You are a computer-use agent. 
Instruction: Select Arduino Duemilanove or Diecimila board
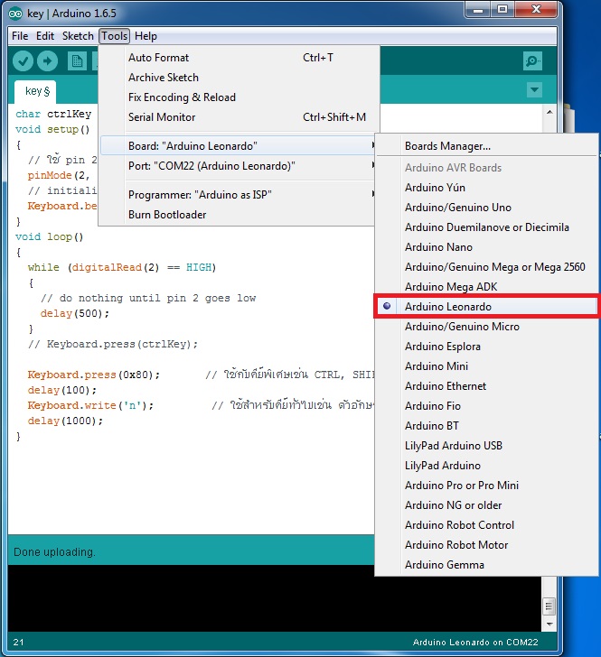(x=486, y=227)
